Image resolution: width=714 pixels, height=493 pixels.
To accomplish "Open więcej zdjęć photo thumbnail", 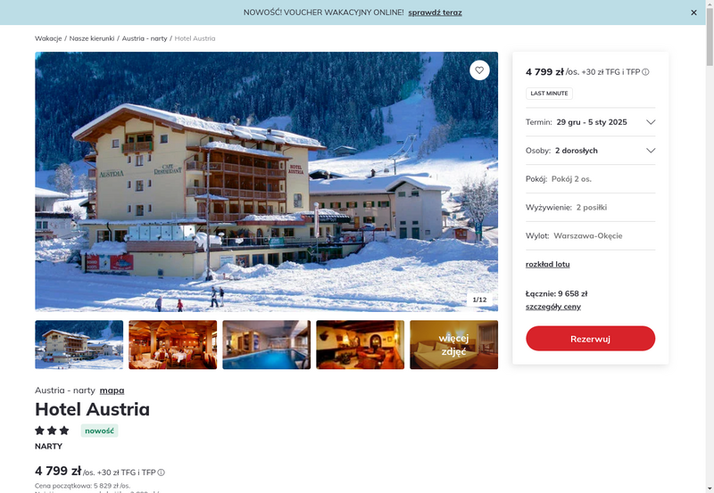I will [454, 345].
